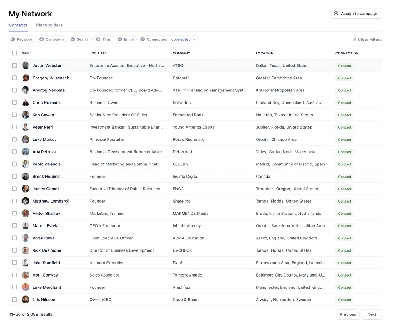Click location 'Troutdale, Oregon, United States'
The image size is (393, 328).
pos(287,189)
